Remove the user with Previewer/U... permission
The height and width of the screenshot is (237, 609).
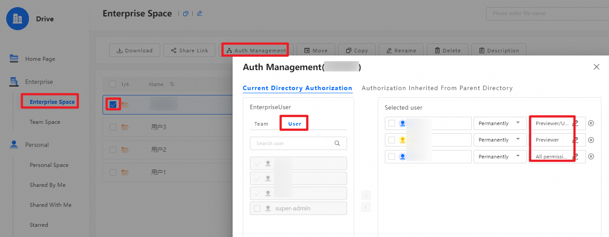pyautogui.click(x=591, y=123)
